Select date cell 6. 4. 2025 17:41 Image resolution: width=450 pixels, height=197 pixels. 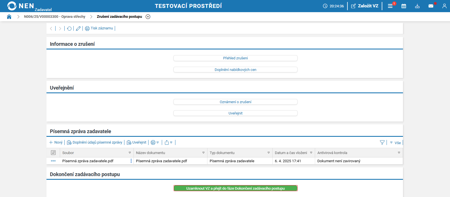pyautogui.click(x=288, y=161)
